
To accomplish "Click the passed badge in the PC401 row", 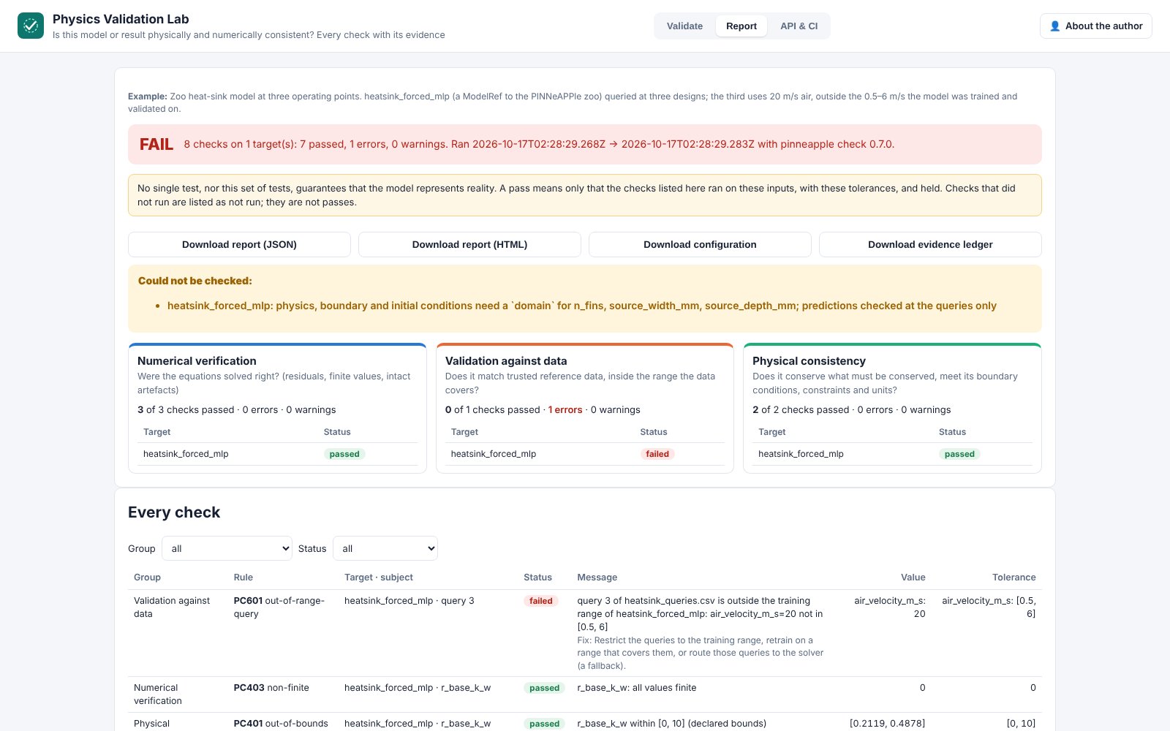I will click(544, 724).
